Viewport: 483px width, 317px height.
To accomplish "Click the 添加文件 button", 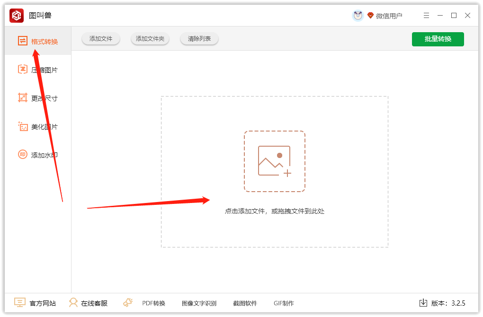I will click(100, 39).
